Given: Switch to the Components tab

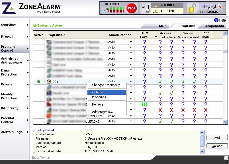Looking at the screenshot, I should 214,26.
